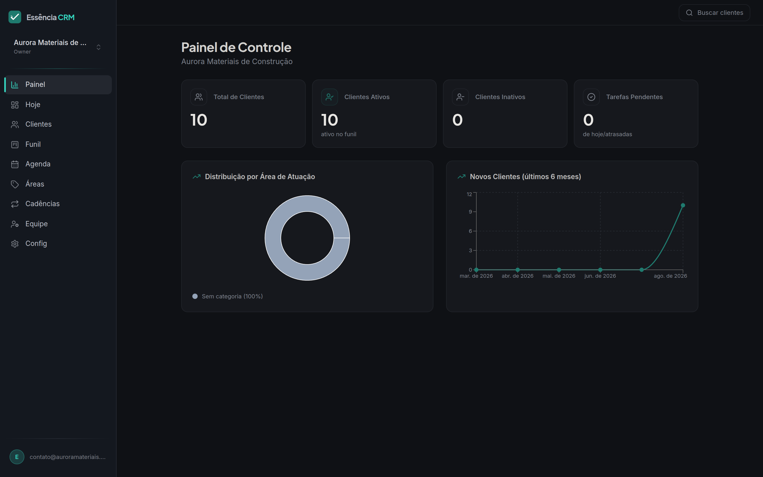Click trend icon beside Distribuição por Área

(x=196, y=177)
